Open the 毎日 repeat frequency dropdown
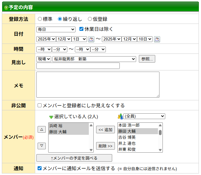 [56, 29]
